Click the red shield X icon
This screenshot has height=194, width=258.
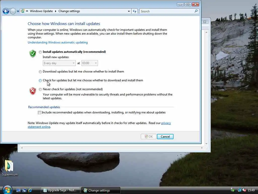tap(33, 91)
